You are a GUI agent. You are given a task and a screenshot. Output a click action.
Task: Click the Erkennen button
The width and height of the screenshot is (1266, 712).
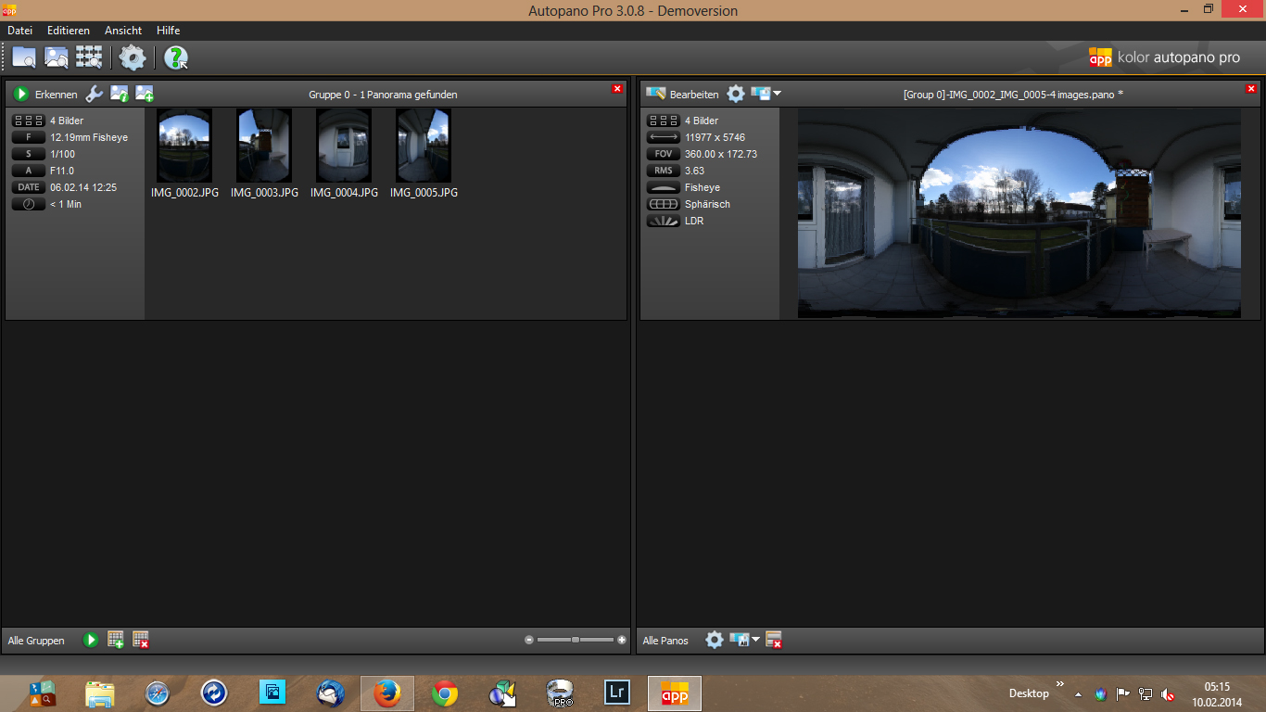point(45,94)
